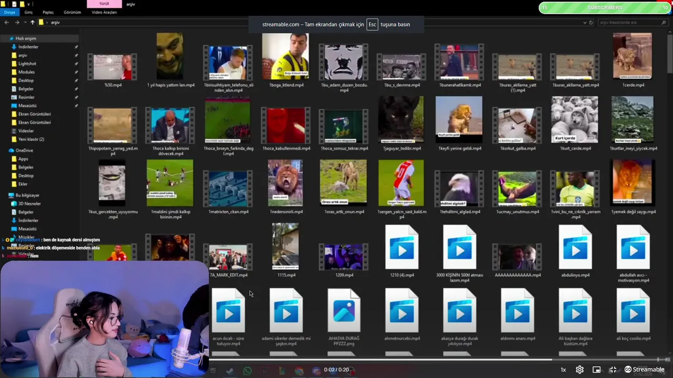Screen dimensions: 673x378
Task: Select the ahmetnurcebi.mp4 file
Action: (402, 310)
